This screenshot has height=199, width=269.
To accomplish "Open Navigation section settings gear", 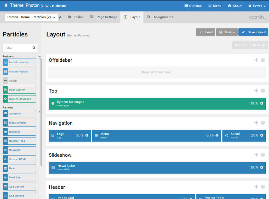I will coord(263,123).
